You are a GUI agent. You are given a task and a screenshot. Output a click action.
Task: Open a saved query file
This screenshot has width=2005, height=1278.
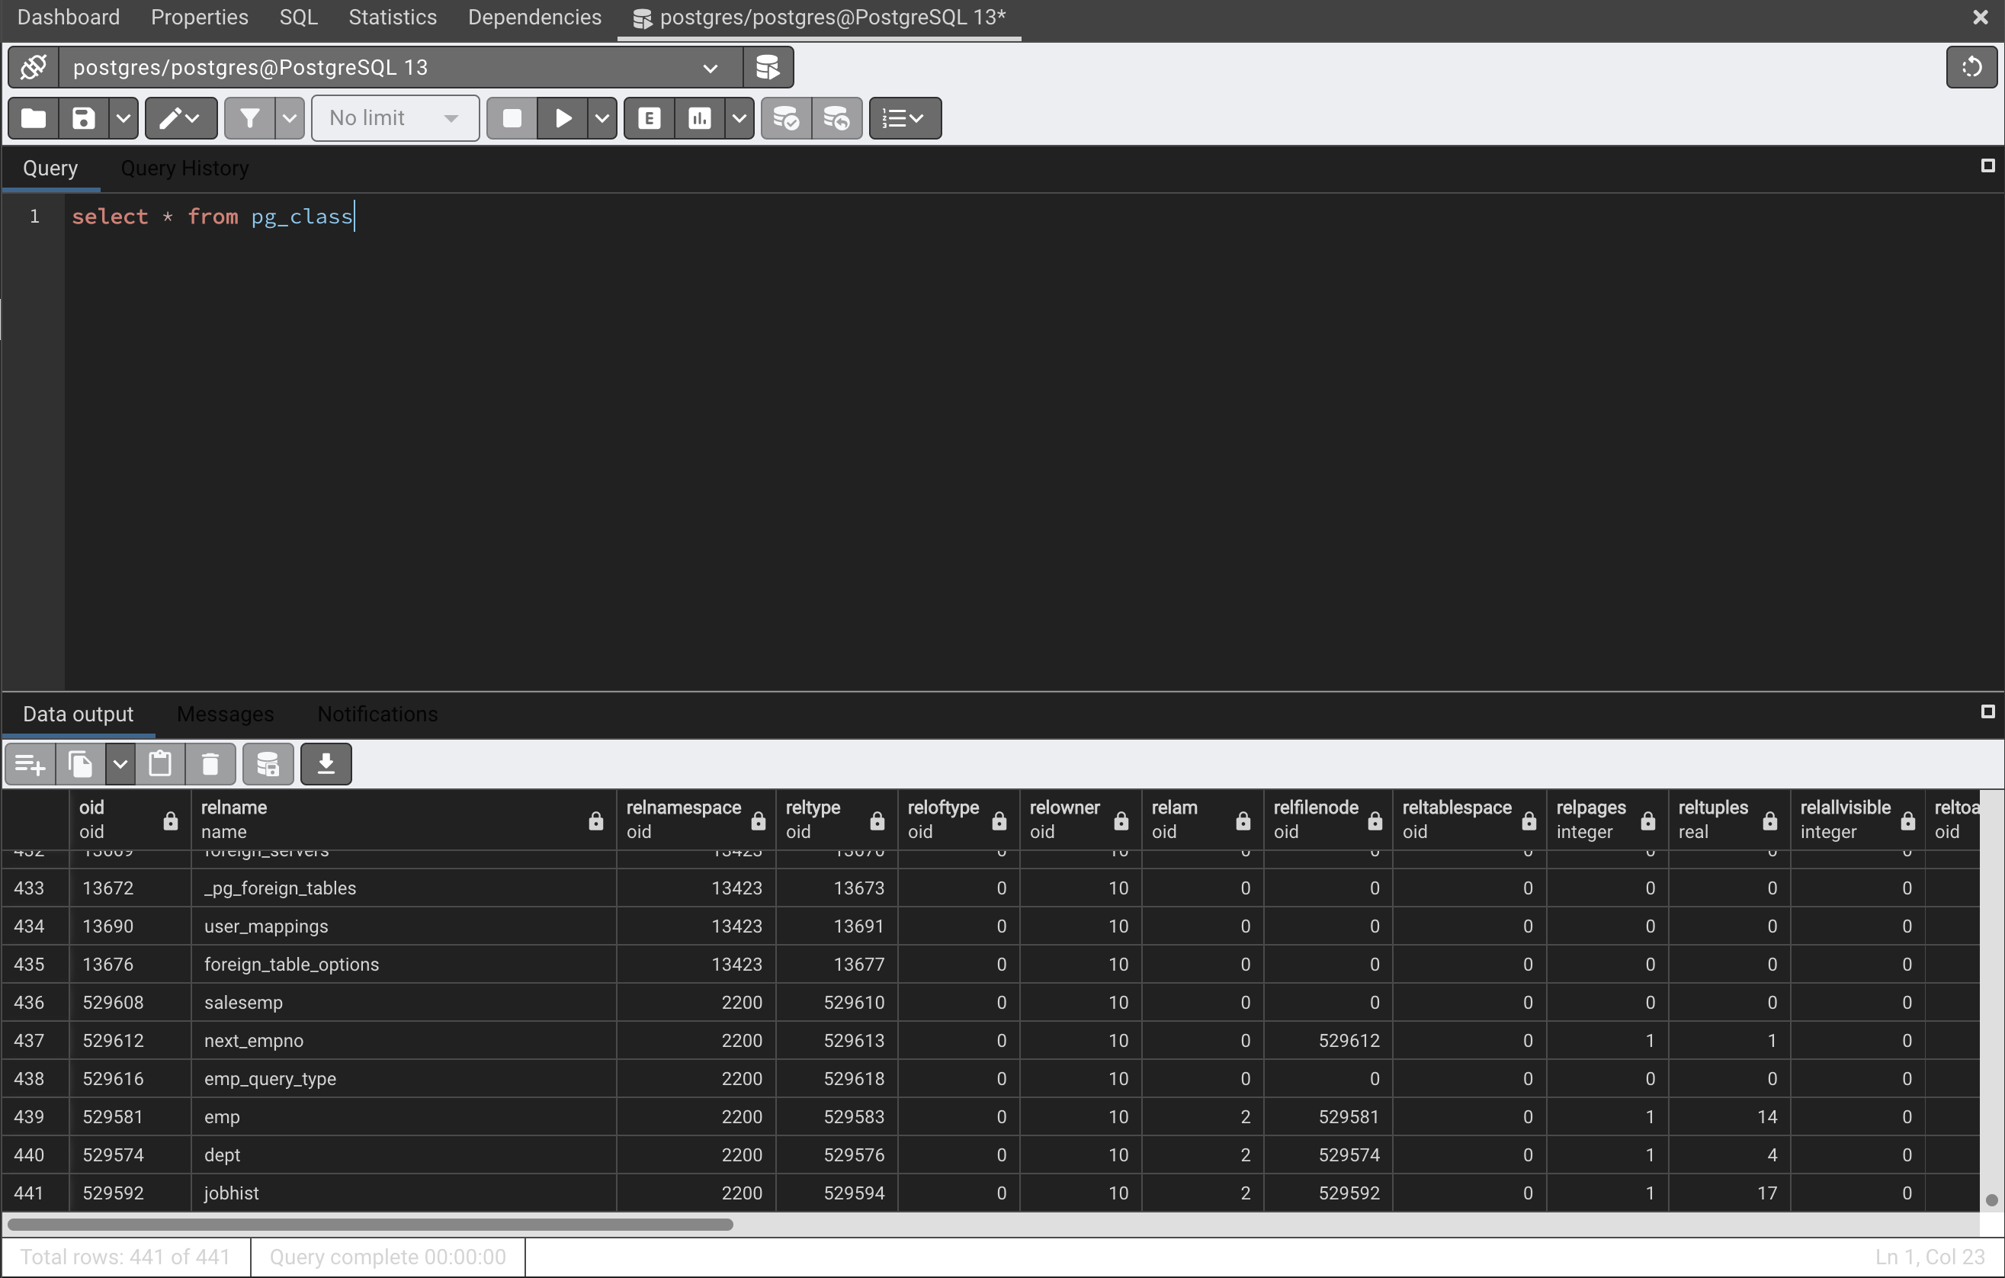[32, 118]
